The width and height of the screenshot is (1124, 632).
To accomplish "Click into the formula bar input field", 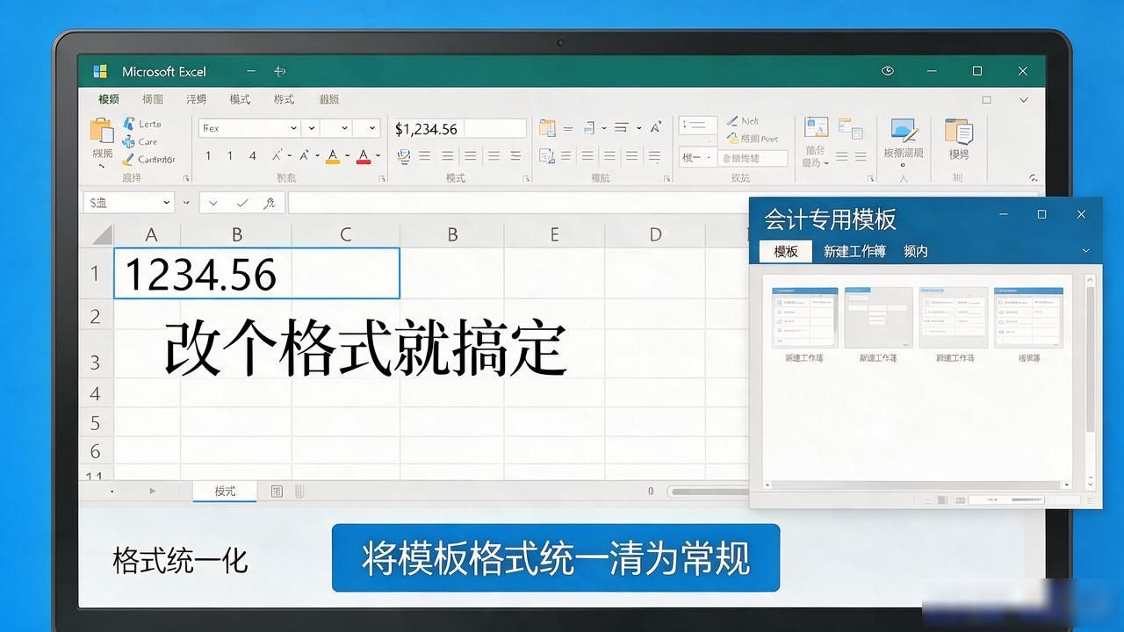I will click(663, 203).
